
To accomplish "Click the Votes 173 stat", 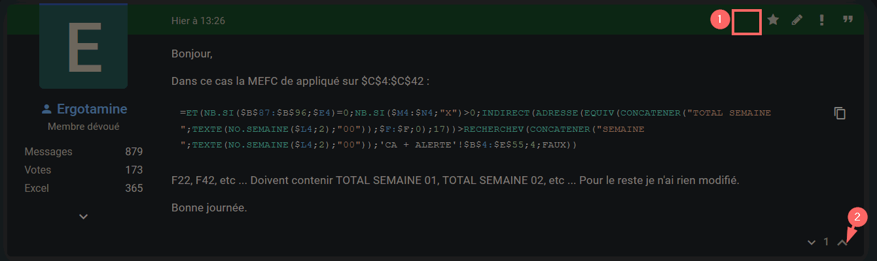I will coord(83,170).
